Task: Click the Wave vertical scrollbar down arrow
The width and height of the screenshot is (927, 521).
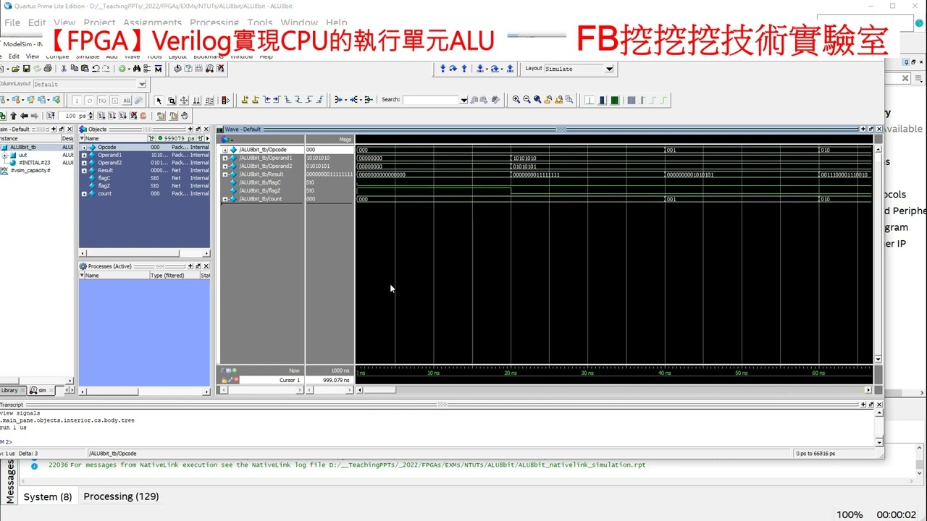Action: [x=878, y=359]
